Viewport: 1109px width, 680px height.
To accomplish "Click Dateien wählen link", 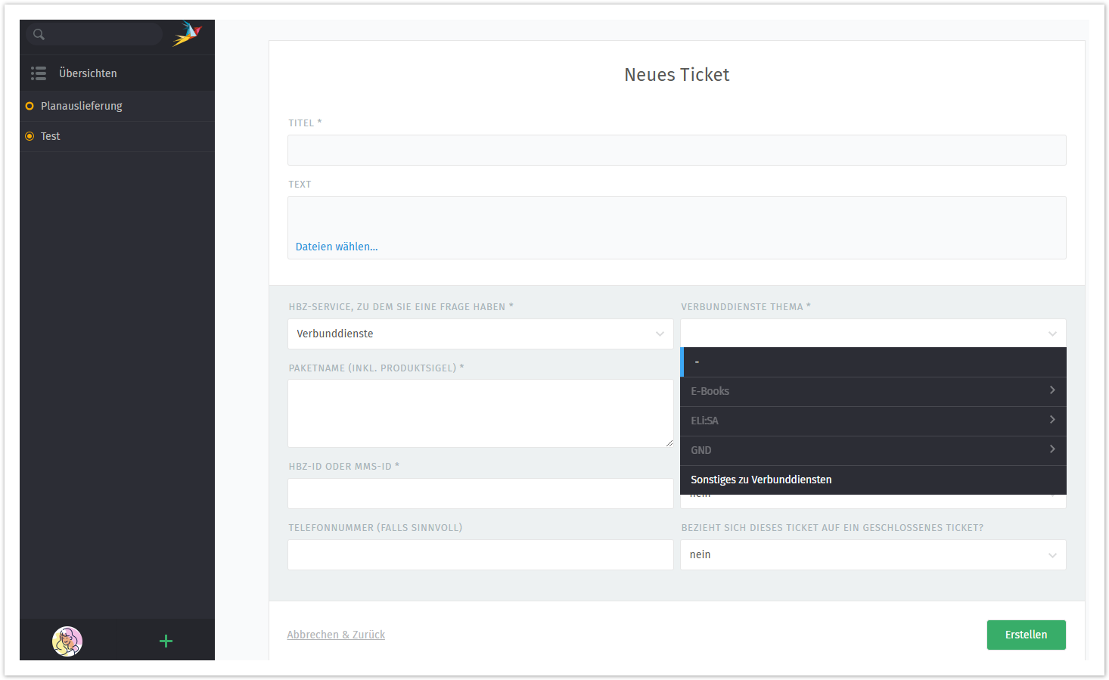I will [x=337, y=247].
